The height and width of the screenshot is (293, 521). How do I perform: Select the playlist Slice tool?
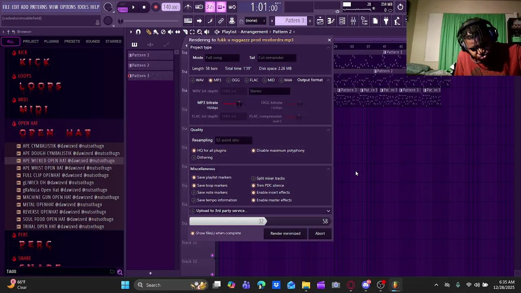pyautogui.click(x=185, y=32)
